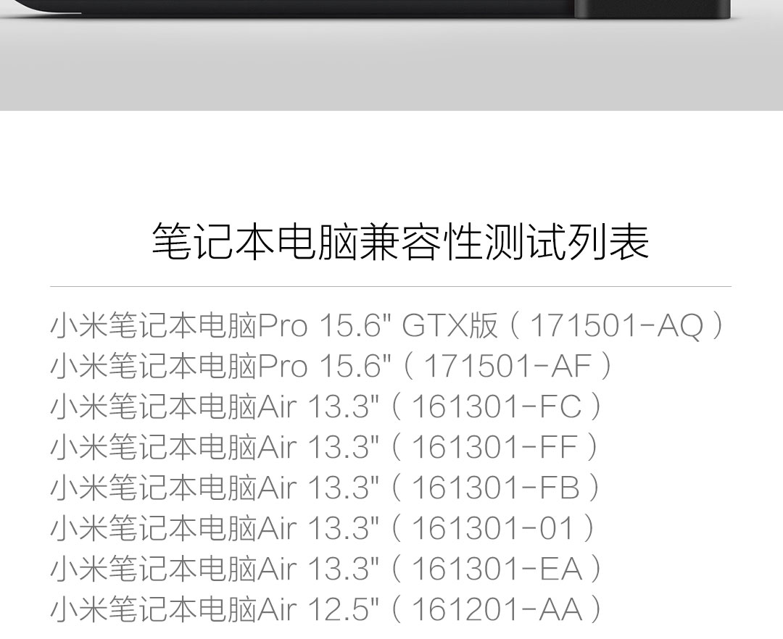This screenshot has width=783, height=639.
Task: Click model code 171501-AQ
Action: pyautogui.click(x=616, y=326)
